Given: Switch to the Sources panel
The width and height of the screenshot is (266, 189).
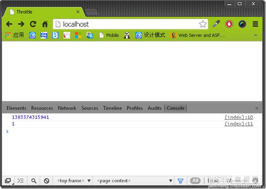Looking at the screenshot, I should (90, 108).
